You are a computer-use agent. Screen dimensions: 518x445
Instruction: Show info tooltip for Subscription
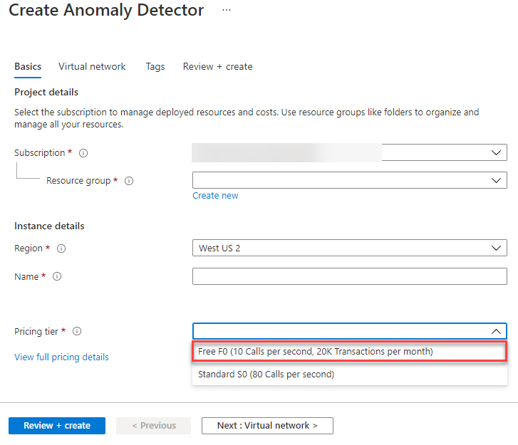click(83, 153)
